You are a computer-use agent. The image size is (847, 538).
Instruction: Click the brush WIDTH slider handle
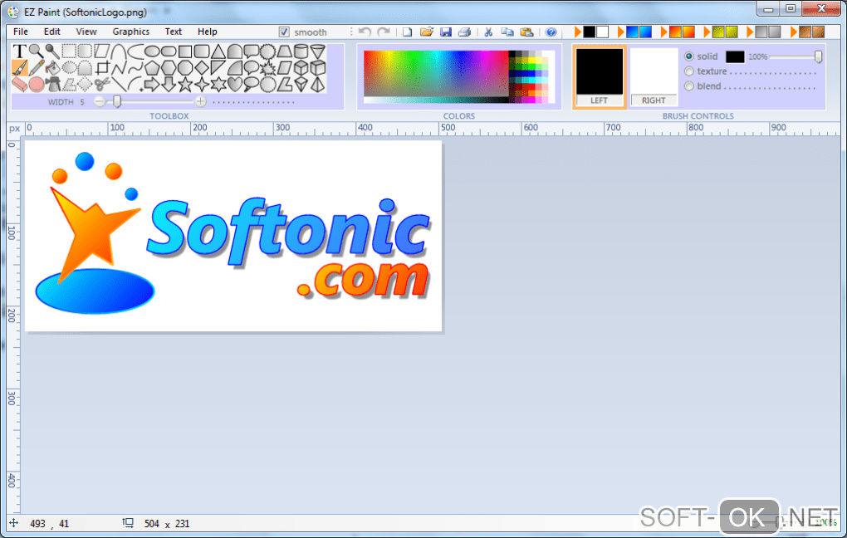tap(117, 101)
